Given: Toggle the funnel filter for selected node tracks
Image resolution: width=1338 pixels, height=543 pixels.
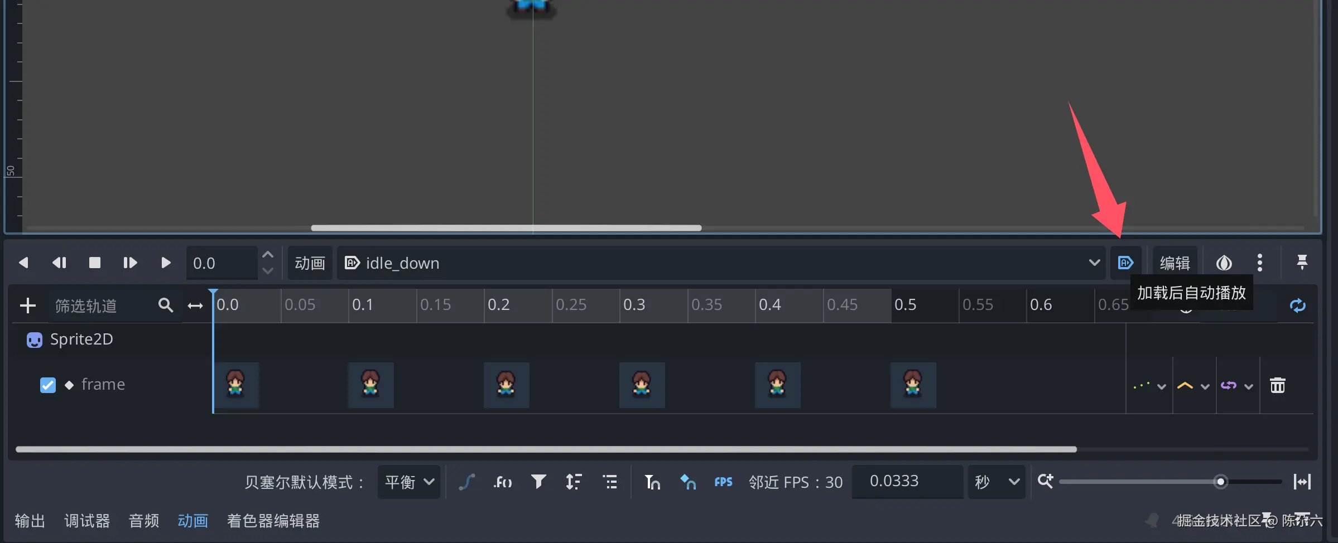Looking at the screenshot, I should 538,481.
